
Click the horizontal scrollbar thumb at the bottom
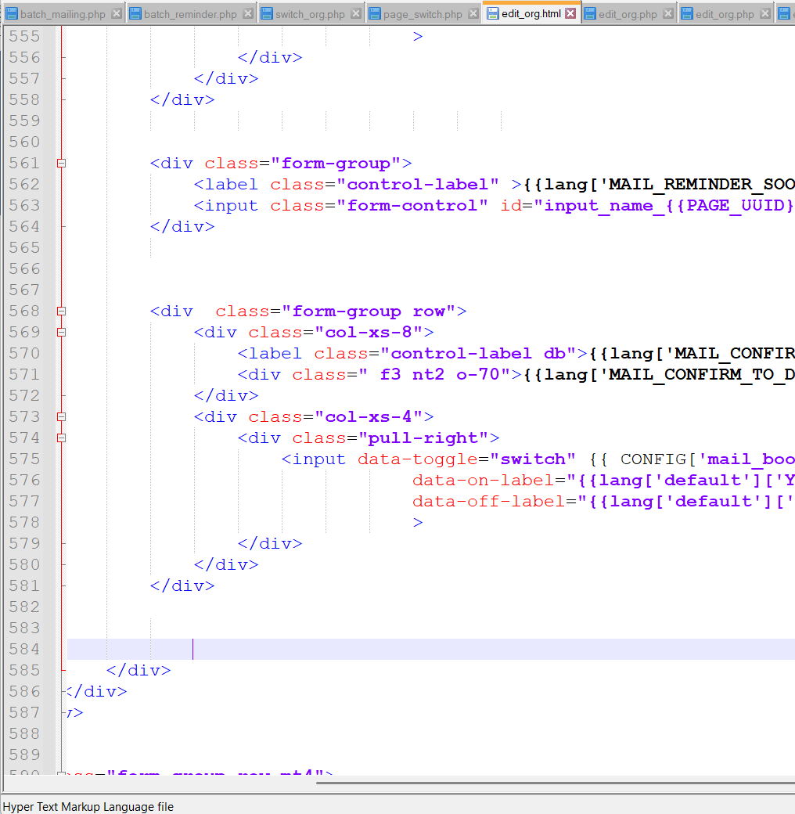556,783
